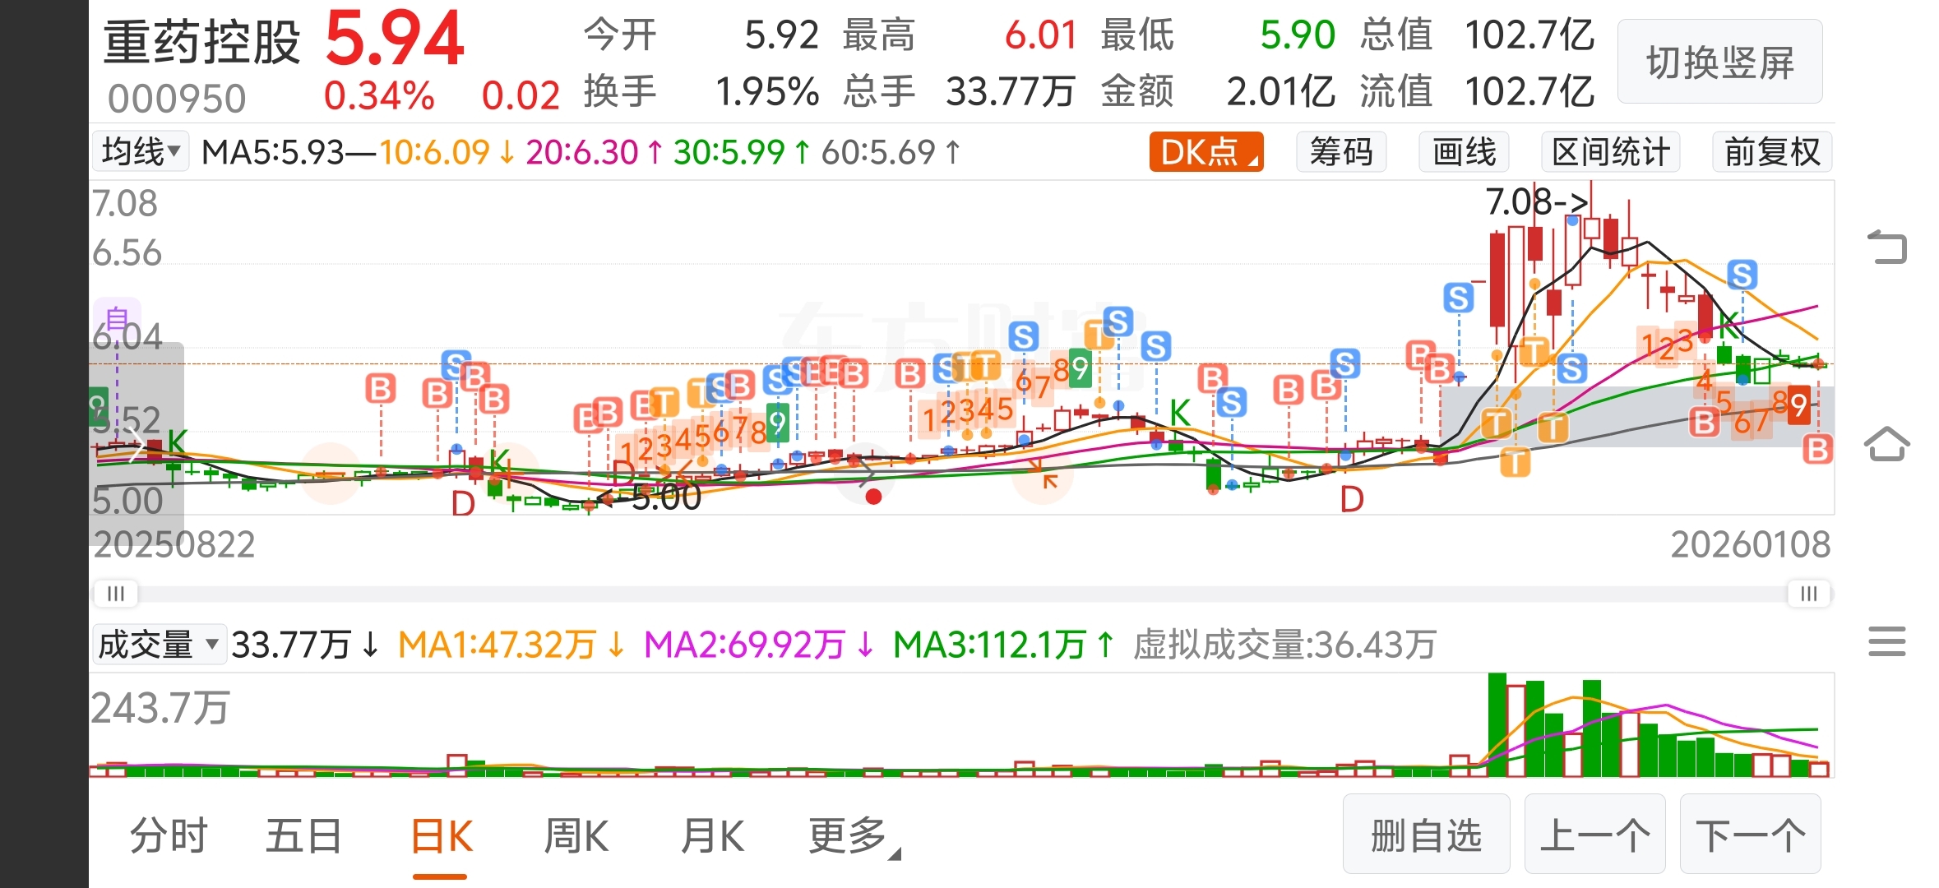Open the three-line menu icon
Viewport: 1939px width, 888px height.
click(x=1886, y=641)
